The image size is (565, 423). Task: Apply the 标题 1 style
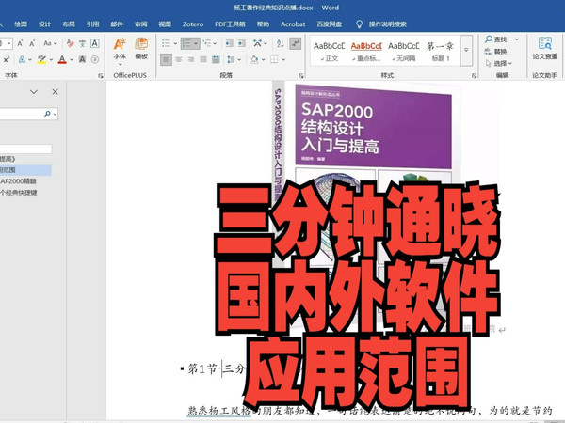pyautogui.click(x=441, y=51)
